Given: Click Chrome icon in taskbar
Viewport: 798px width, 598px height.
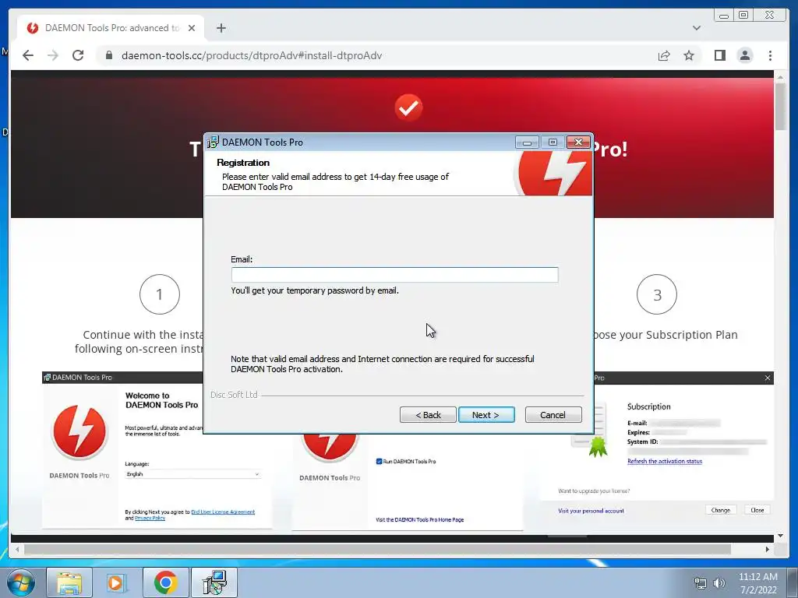Looking at the screenshot, I should click(165, 582).
